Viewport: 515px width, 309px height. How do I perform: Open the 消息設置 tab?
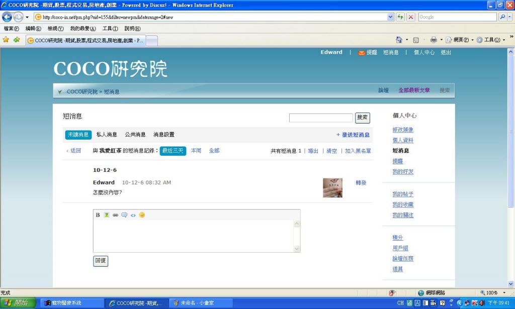pyautogui.click(x=164, y=135)
